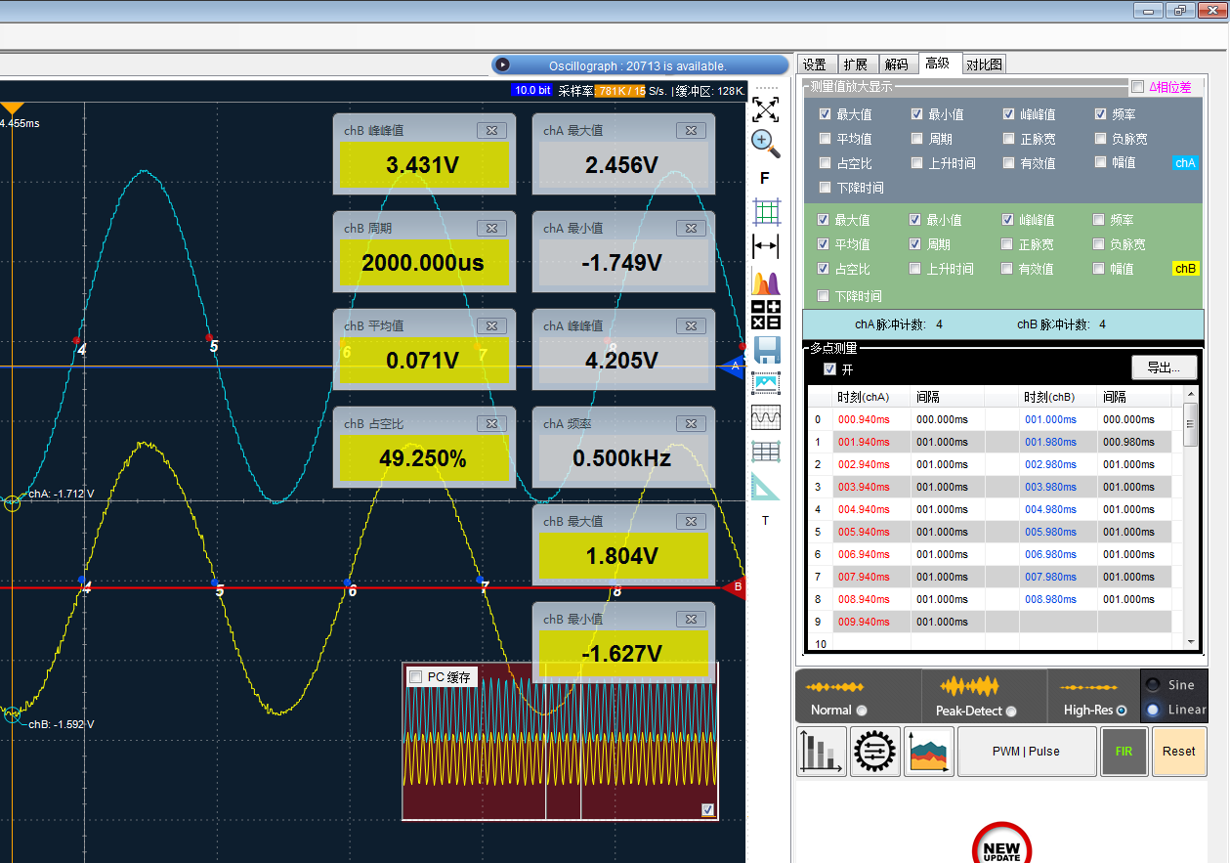Viewport: 1230px width, 863px height.
Task: Open the 对比图 tab
Action: [983, 65]
